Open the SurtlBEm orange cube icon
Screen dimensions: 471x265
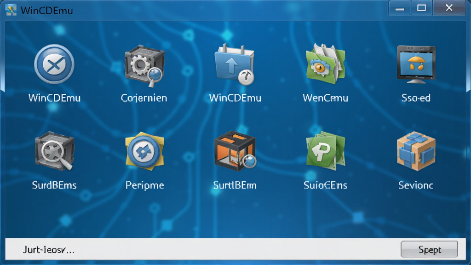[x=235, y=151]
